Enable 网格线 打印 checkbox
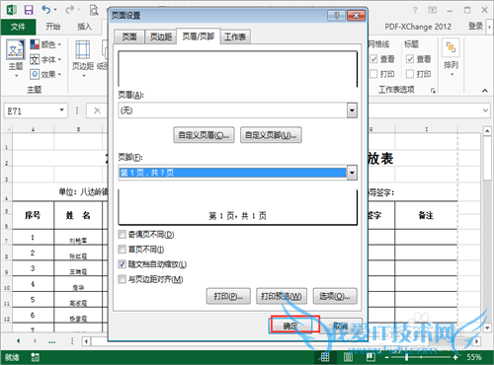 point(373,74)
